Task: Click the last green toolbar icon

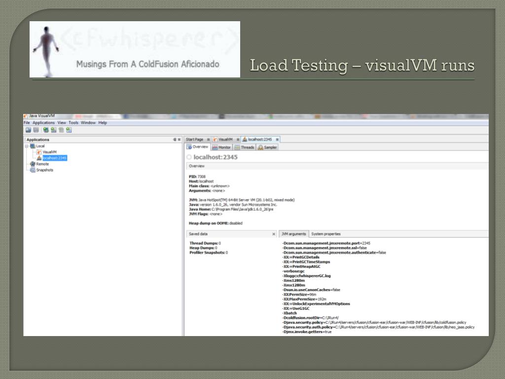Action: pos(69,130)
